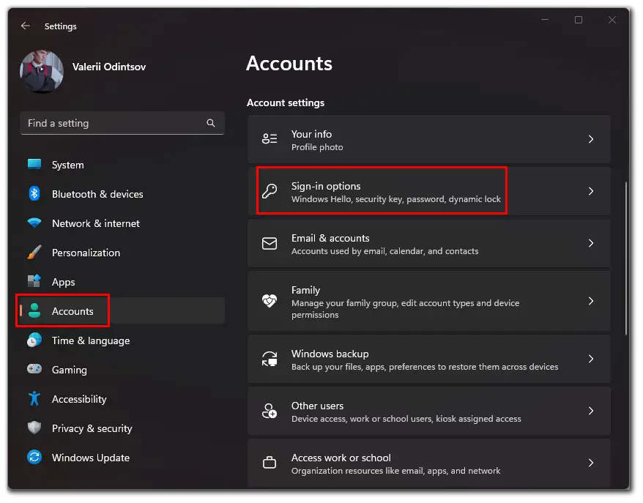The width and height of the screenshot is (643, 503).
Task: Expand Windows backup chevron
Action: click(x=591, y=359)
